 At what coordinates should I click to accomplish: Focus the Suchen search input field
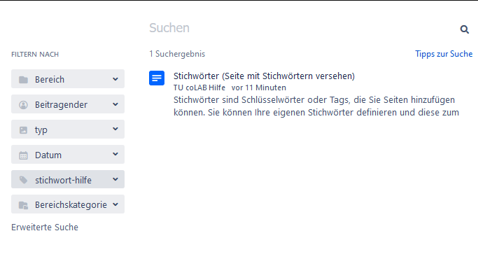302,28
